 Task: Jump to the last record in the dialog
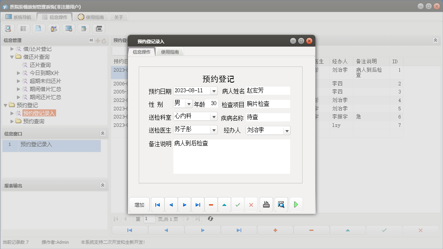click(198, 204)
